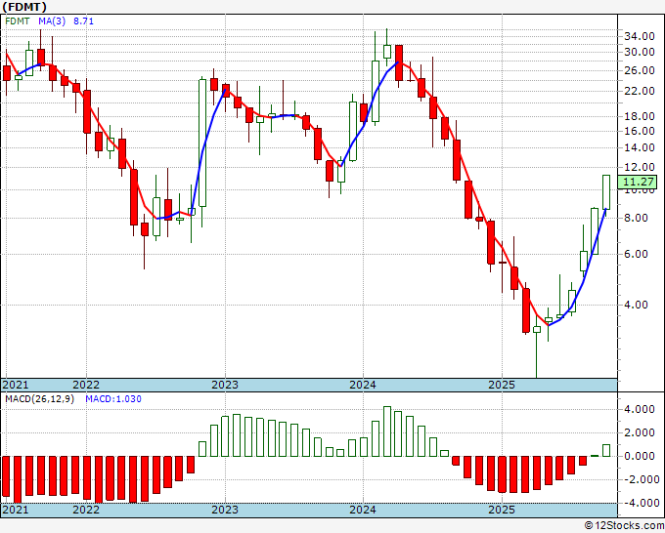The height and width of the screenshot is (533, 665).
Task: Click the 22.00 price axis label
Action: point(640,91)
